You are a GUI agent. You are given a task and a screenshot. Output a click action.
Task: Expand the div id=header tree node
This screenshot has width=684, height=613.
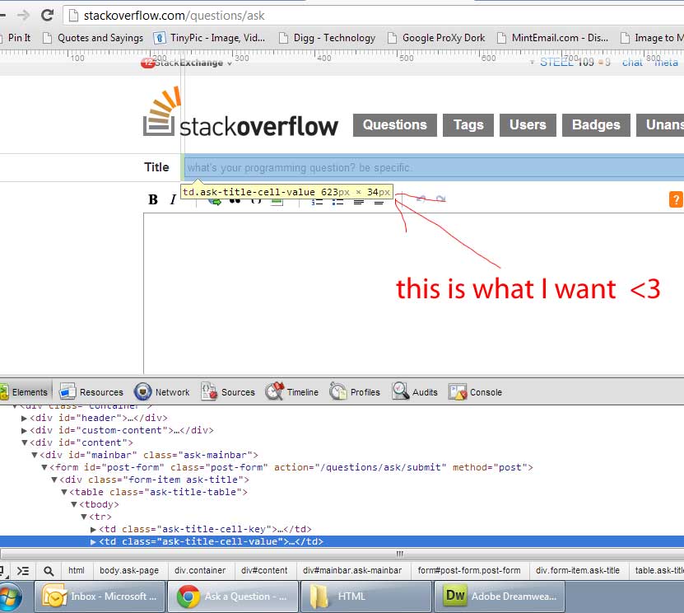click(x=22, y=418)
